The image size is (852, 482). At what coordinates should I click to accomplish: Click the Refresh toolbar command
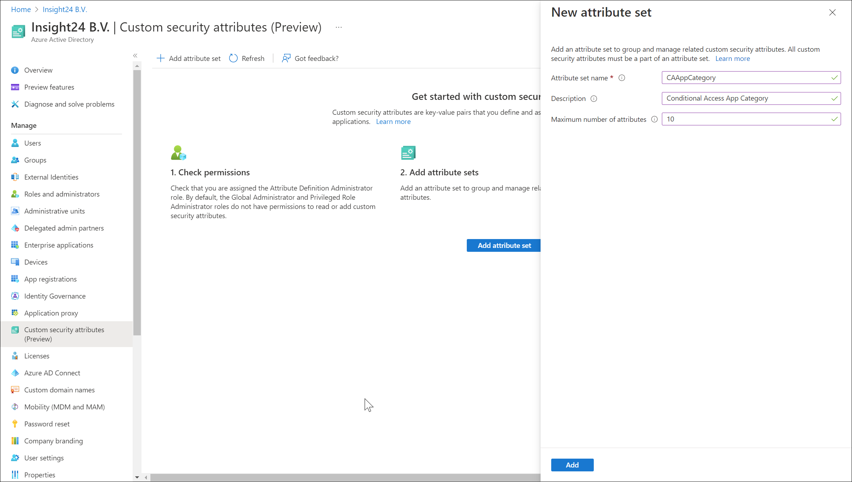click(247, 58)
